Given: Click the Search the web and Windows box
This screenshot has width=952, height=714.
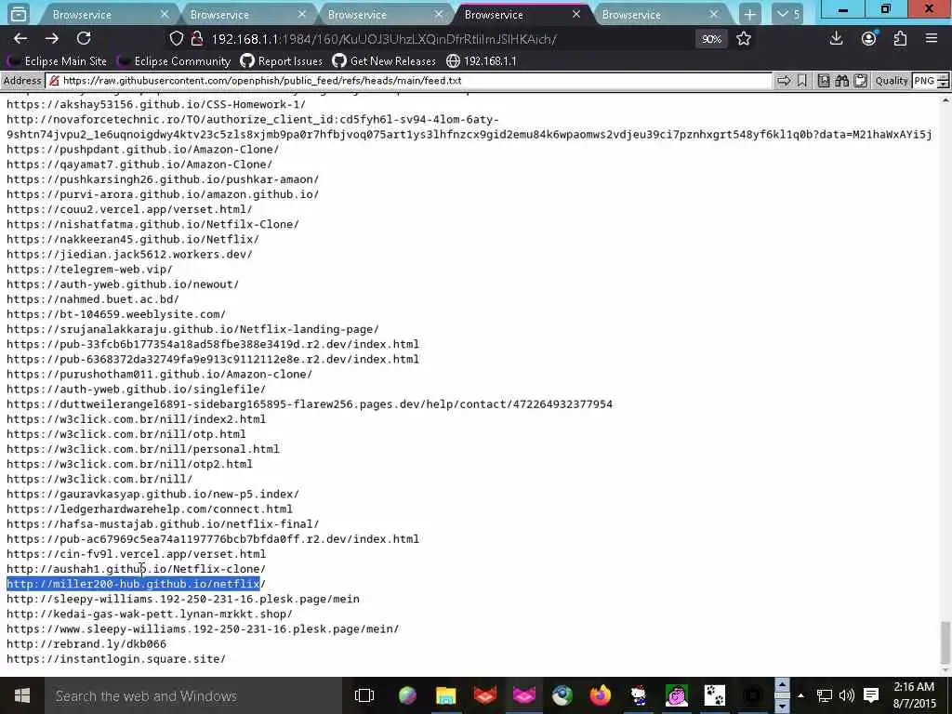Looking at the screenshot, I should [x=193, y=695].
